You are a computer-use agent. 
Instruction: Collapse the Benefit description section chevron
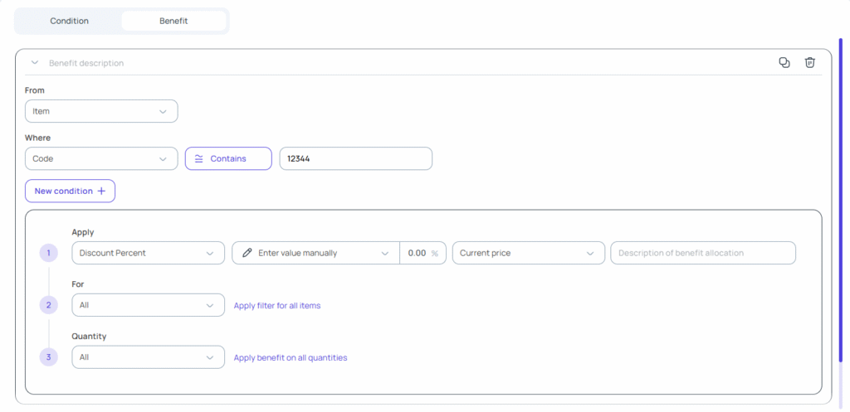35,63
